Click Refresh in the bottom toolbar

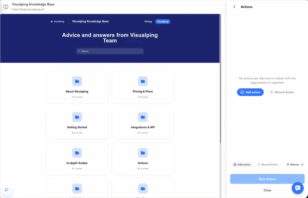[x=293, y=165]
